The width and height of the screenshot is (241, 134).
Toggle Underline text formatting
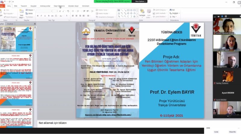click(x=45, y=16)
